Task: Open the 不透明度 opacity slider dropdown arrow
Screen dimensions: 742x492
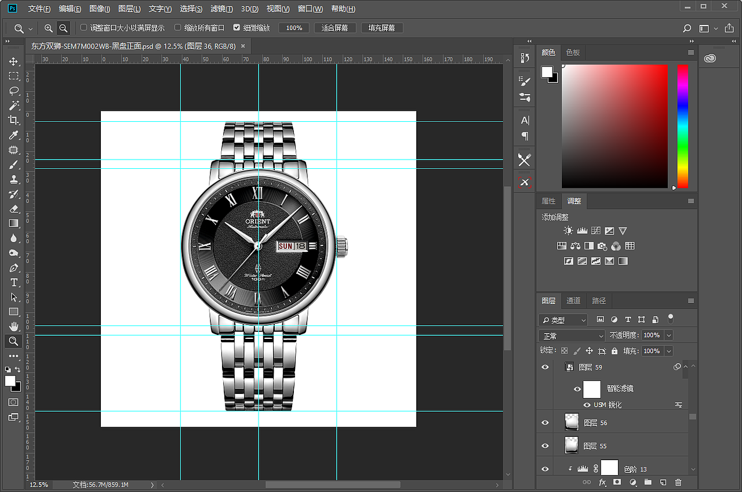Action: 669,335
